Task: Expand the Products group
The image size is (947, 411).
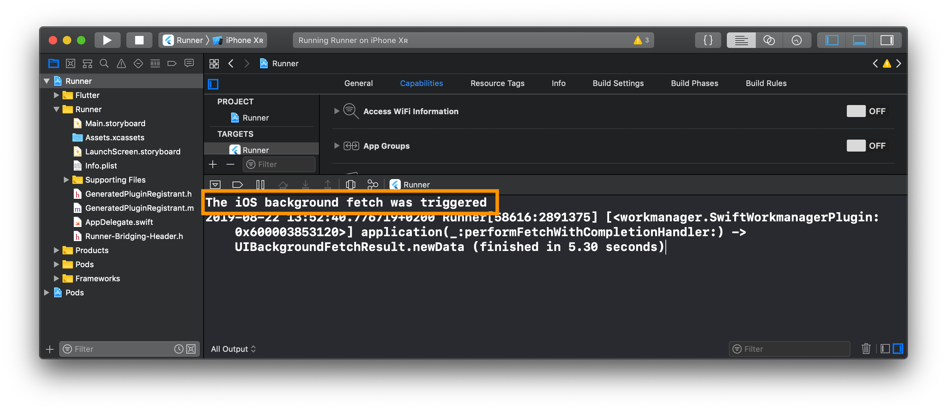Action: 56,250
